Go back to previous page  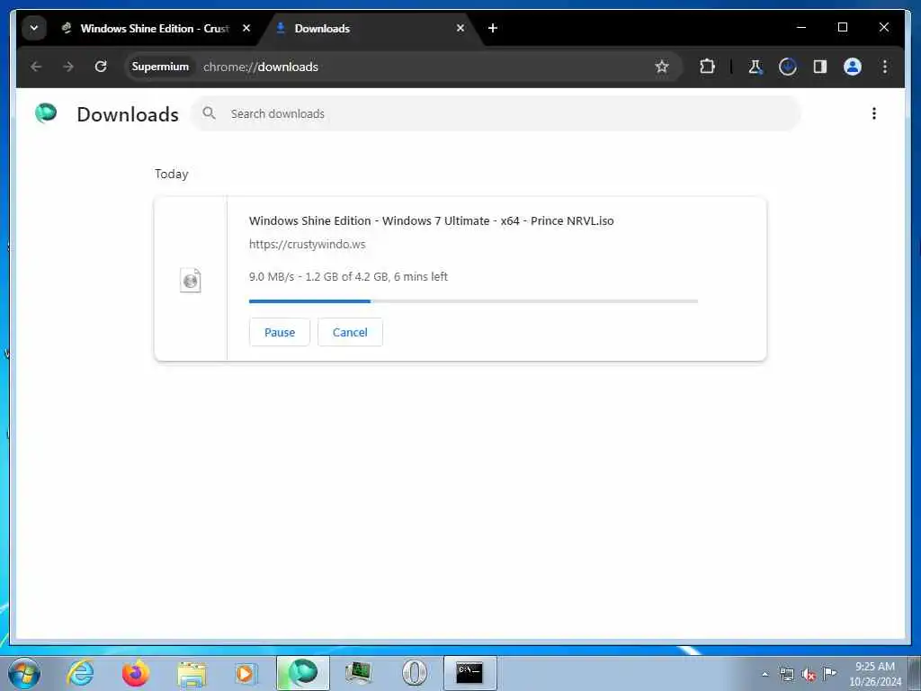click(x=36, y=67)
